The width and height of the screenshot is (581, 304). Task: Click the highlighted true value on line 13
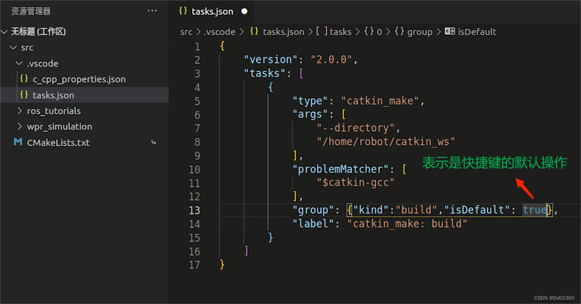[x=534, y=210]
